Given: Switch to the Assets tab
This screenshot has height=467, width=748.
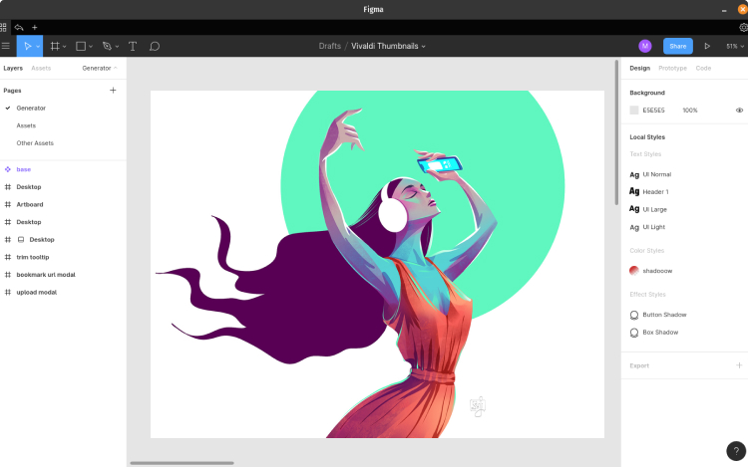Looking at the screenshot, I should (41, 68).
